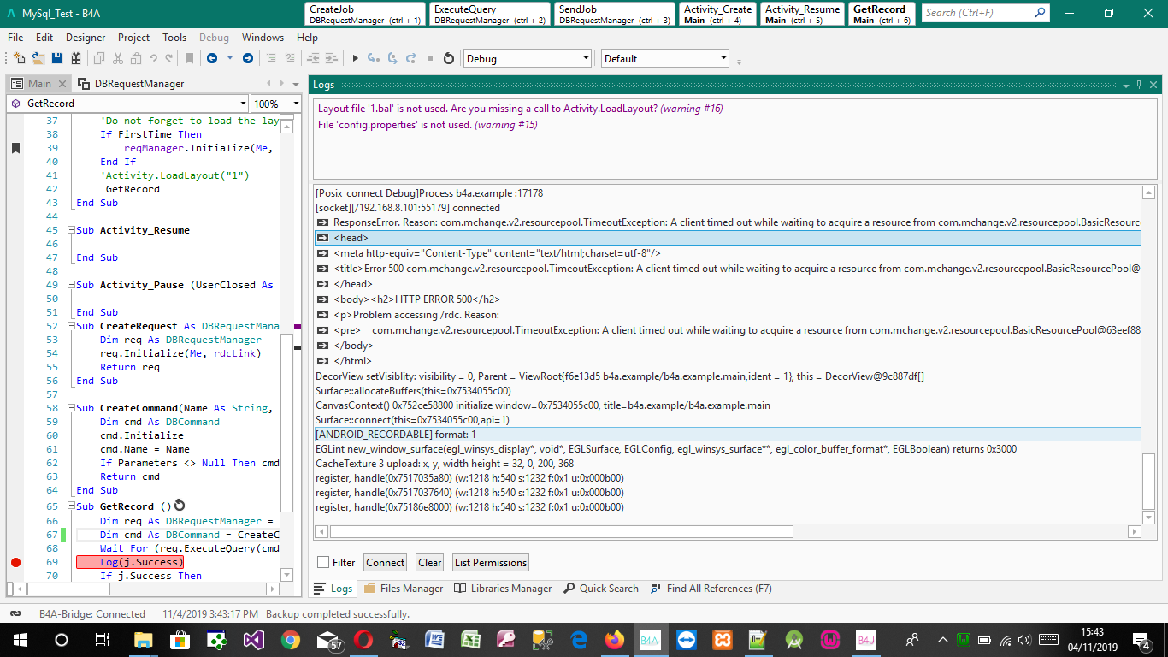Open project folder icon in toolbar

pyautogui.click(x=38, y=58)
